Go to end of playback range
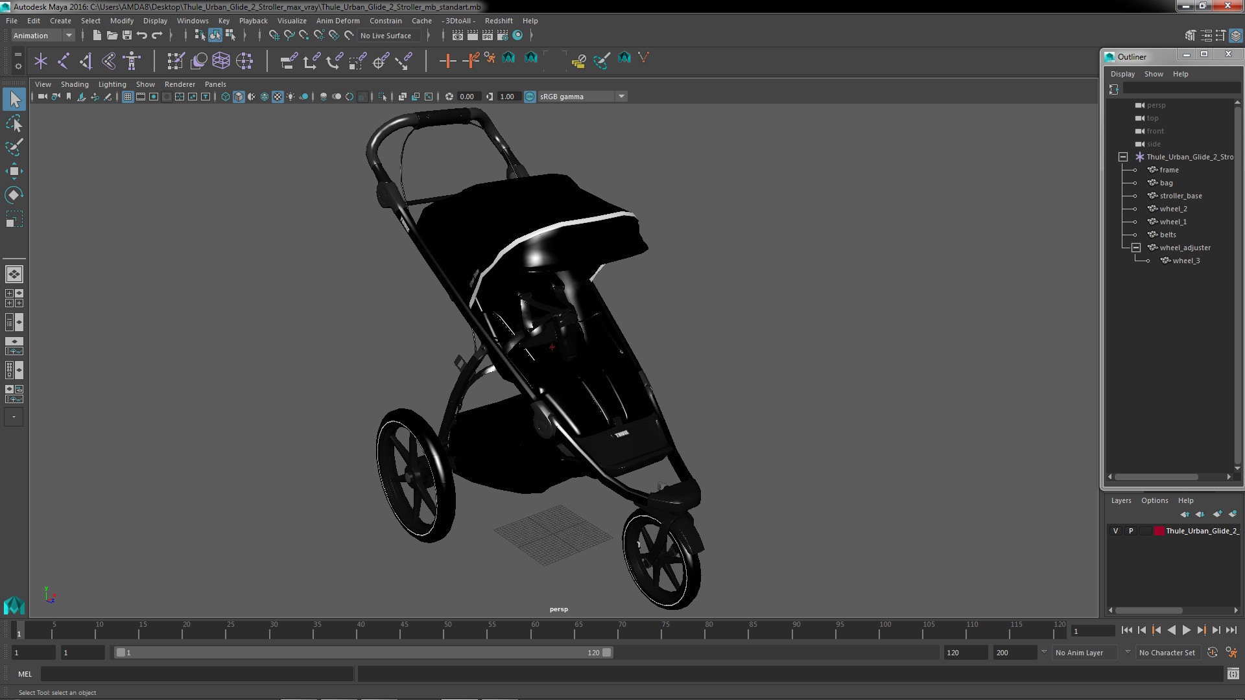Image resolution: width=1245 pixels, height=700 pixels. coord(1231,630)
